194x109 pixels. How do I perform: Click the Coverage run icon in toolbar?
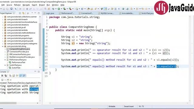tap(65, 9)
